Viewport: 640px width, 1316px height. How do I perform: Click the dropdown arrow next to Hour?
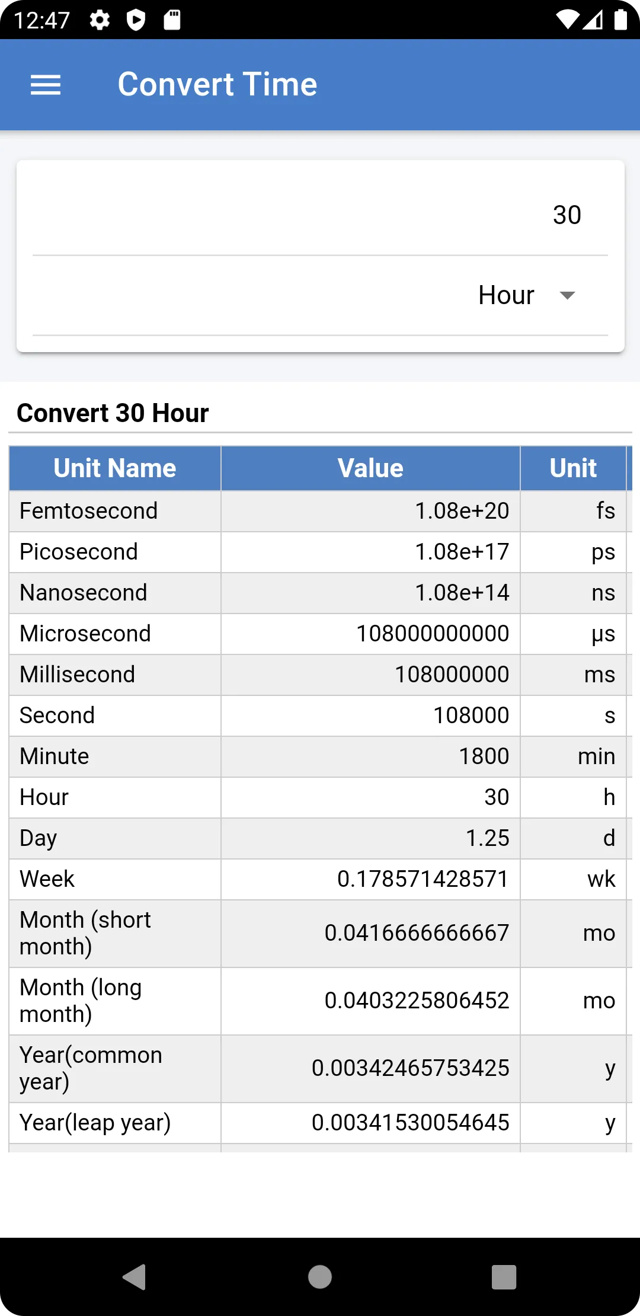tap(567, 295)
